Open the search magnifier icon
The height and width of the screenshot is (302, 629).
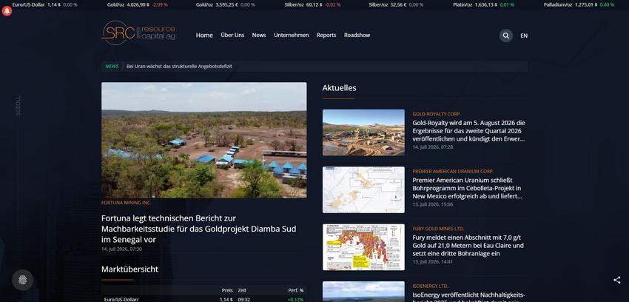(506, 36)
